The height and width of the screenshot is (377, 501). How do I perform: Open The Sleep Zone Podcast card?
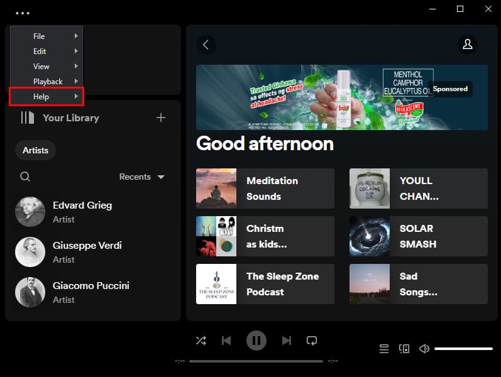point(265,284)
